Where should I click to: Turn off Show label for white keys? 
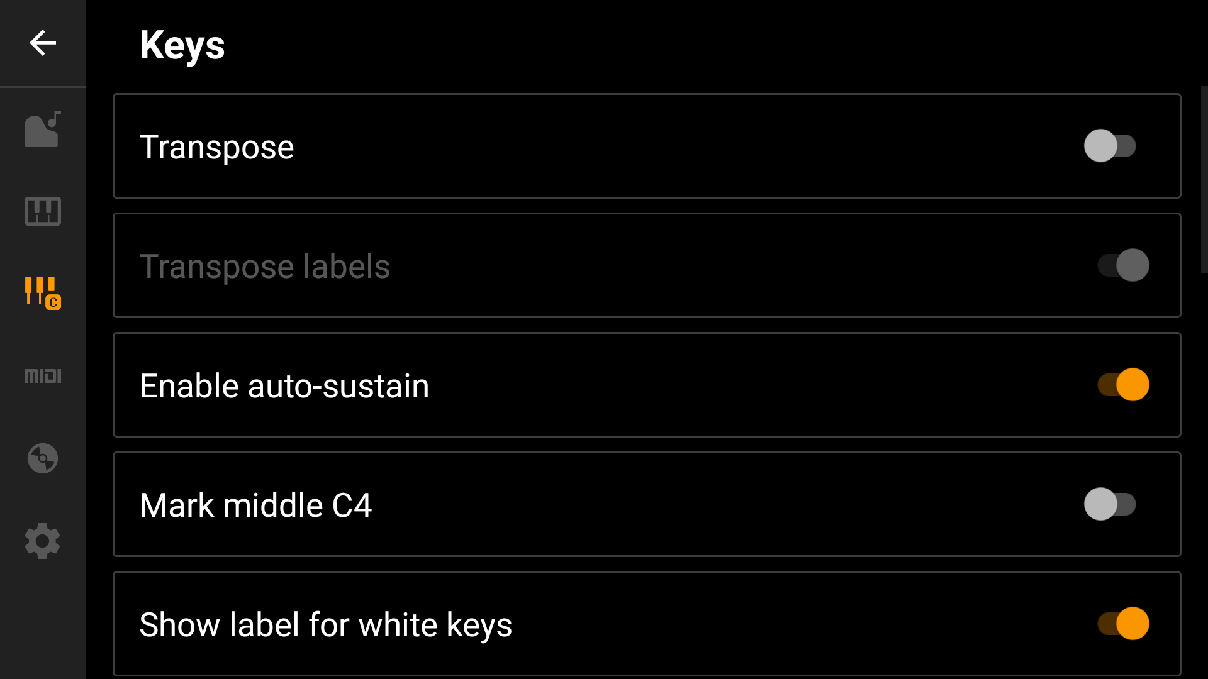point(1122,624)
